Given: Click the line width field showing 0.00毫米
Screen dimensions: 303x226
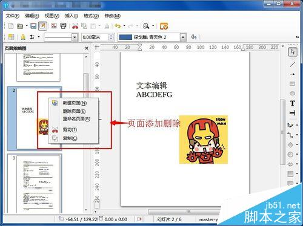Looking at the screenshot, I should [95, 37].
